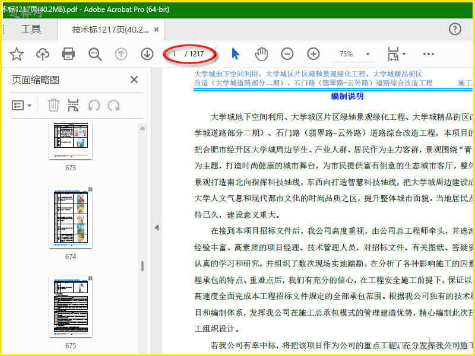Click the paragraph line starting 待已久

click(x=239, y=215)
